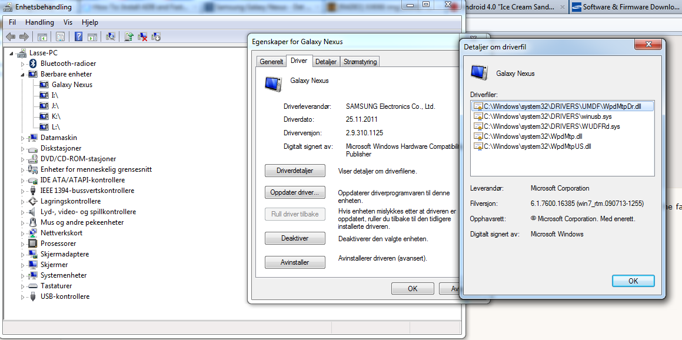Switch to Software & Firmware Downlo... browser tab

(626, 6)
